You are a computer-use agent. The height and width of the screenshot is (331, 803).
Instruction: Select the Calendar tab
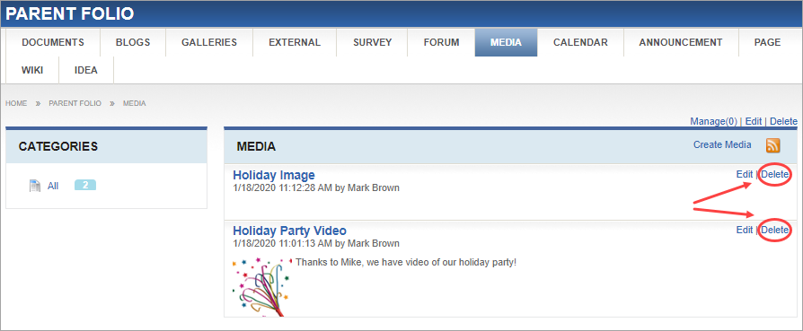(580, 42)
